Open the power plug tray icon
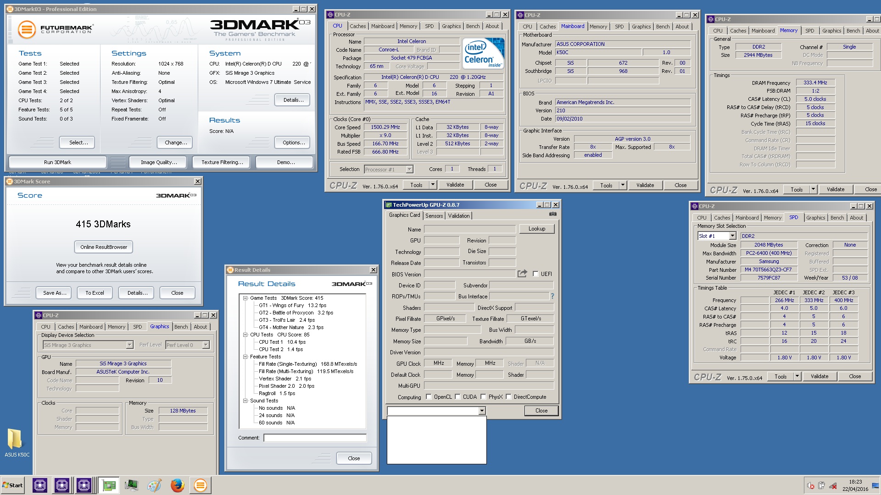881x495 pixels. point(821,486)
